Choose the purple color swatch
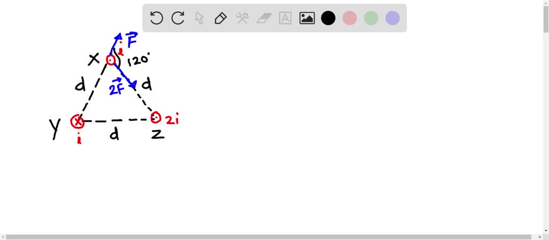The height and width of the screenshot is (240, 549). [x=392, y=18]
